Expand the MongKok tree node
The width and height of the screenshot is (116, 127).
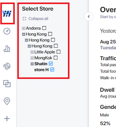click(32, 58)
